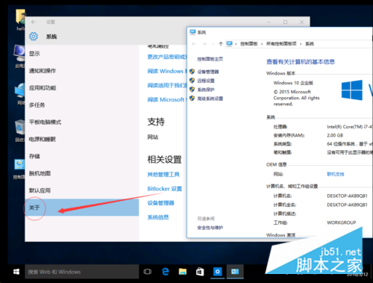Open the 系统信息 link in Settings
The height and width of the screenshot is (283, 373).
(158, 217)
